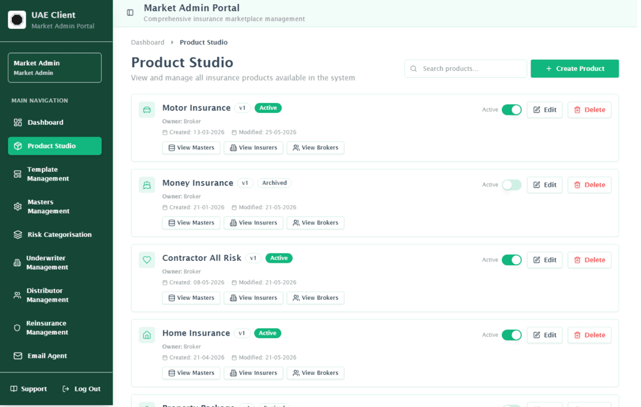Click 'Created: 13-03-2026' on Motor Insurance
The width and height of the screenshot is (641, 407).
[x=194, y=132]
